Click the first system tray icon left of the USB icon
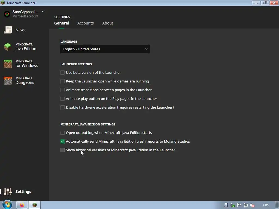Screen dimensions: 279x209 pyautogui.click(x=226, y=205)
